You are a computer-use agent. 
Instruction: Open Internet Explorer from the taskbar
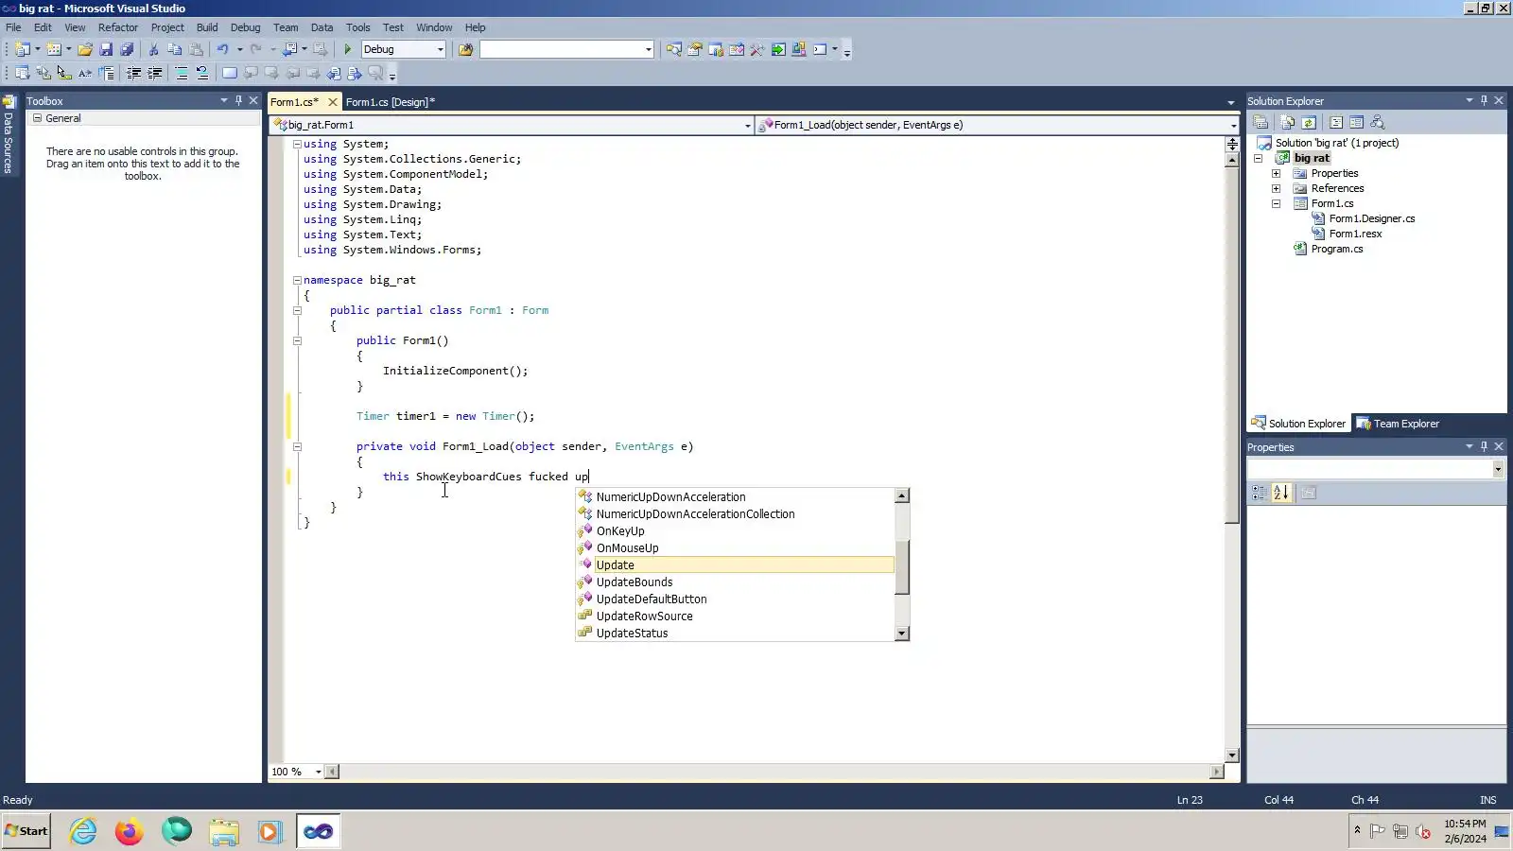83,831
